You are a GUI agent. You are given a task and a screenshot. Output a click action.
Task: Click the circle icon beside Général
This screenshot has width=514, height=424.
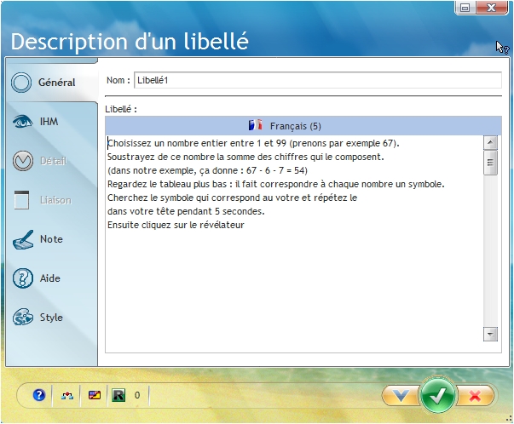[x=21, y=83]
